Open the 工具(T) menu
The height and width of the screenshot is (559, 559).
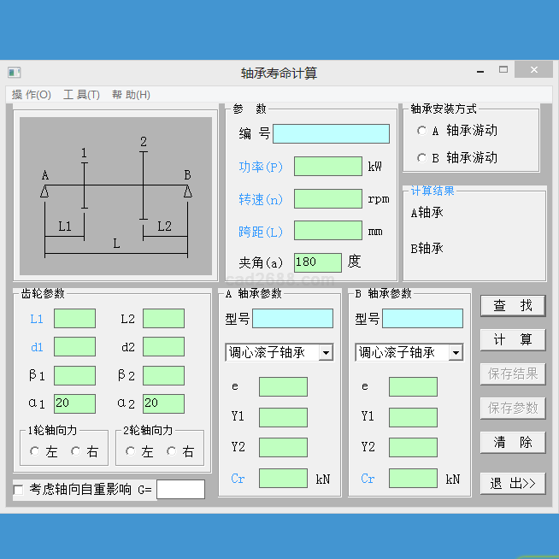click(x=81, y=95)
